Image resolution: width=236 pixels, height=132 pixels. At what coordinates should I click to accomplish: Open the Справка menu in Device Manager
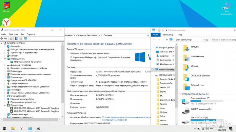pyautogui.click(x=31, y=34)
